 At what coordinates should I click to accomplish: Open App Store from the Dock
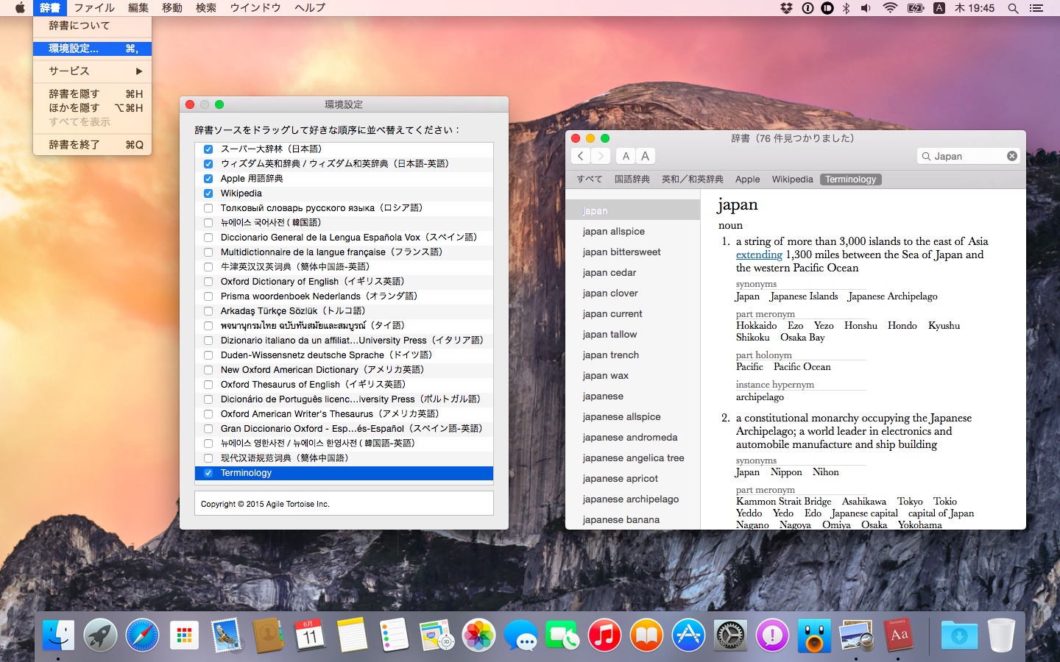688,635
